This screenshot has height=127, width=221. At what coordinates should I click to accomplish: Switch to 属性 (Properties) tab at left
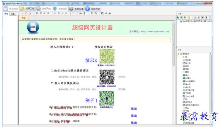[x=6, y=14]
